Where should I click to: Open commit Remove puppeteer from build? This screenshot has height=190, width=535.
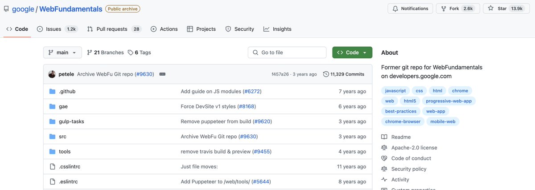tap(216, 121)
